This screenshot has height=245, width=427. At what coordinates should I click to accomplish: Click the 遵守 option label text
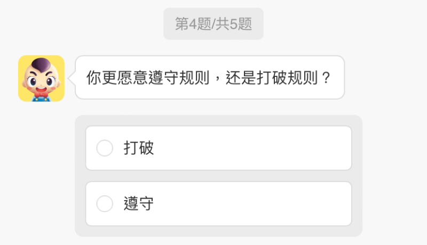pos(139,203)
